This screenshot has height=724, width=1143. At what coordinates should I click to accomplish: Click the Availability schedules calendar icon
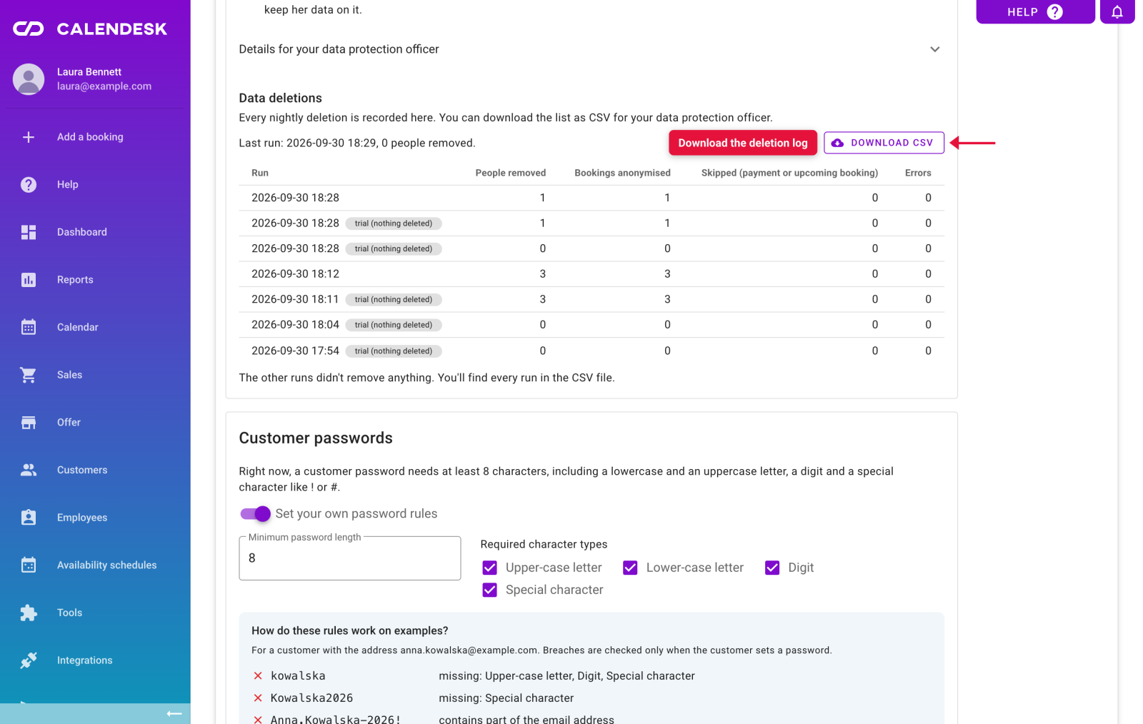(29, 565)
